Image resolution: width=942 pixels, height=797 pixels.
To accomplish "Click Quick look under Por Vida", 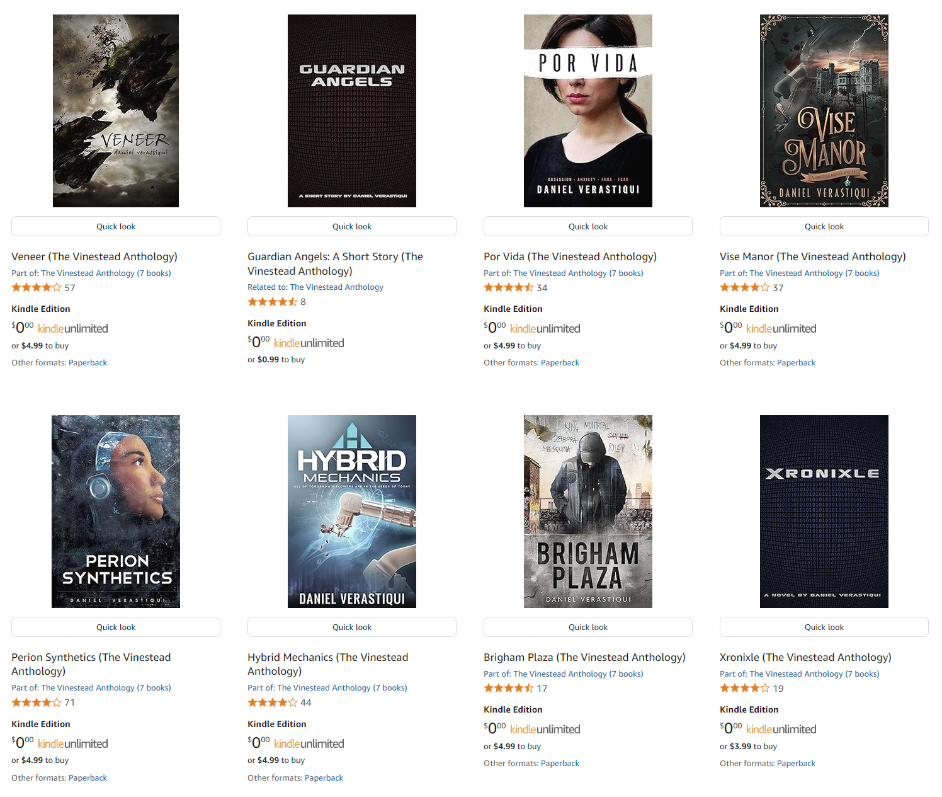I will point(588,226).
